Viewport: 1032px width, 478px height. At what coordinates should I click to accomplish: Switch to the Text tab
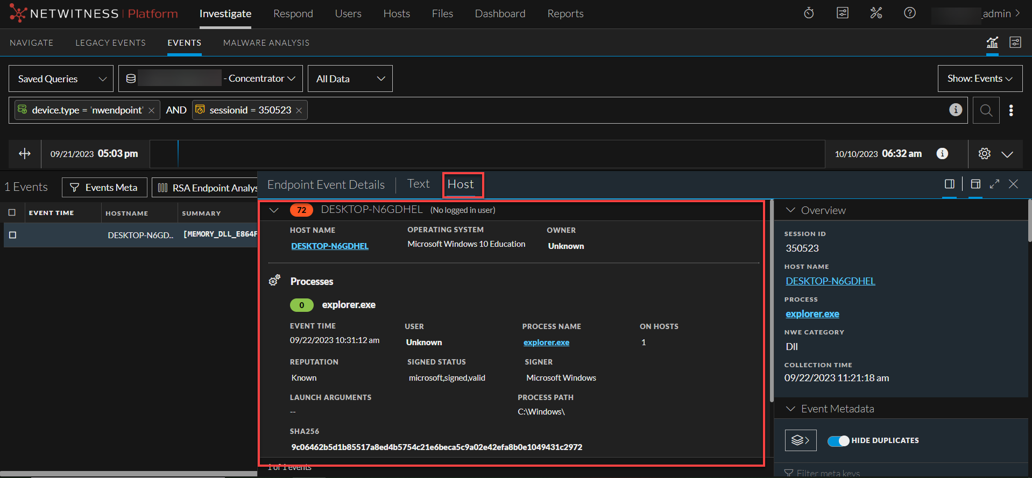point(418,184)
